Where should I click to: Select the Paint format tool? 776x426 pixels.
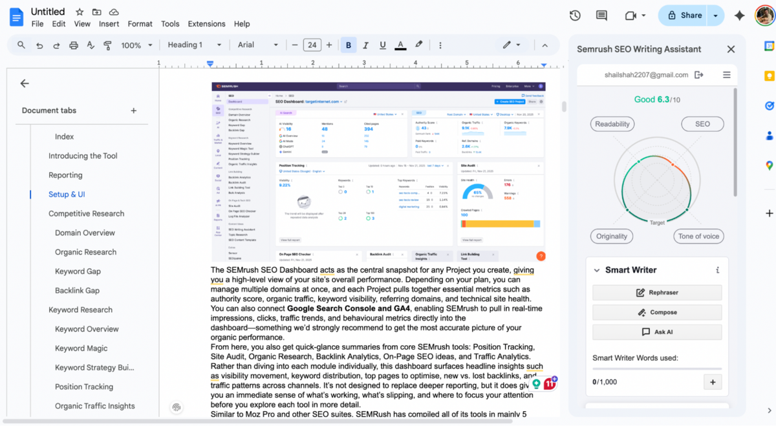pyautogui.click(x=108, y=45)
